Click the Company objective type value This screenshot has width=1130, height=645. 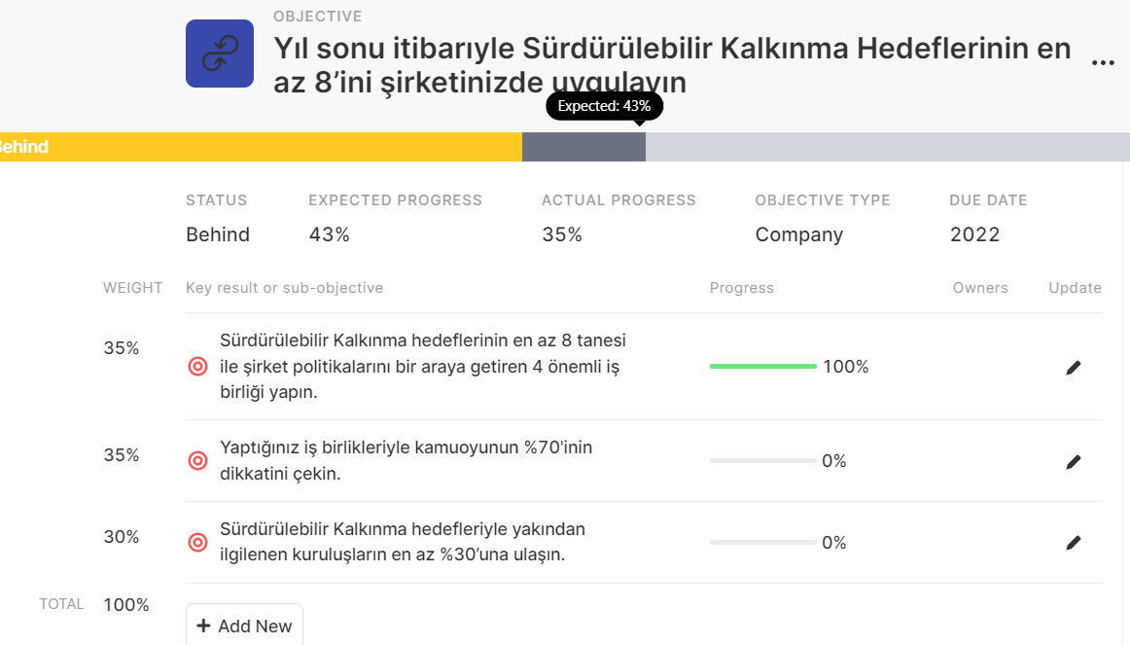tap(798, 234)
